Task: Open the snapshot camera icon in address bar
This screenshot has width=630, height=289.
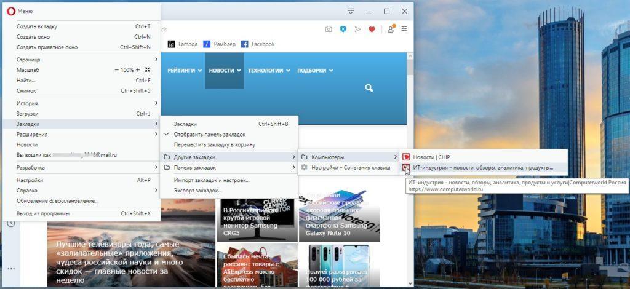Action: (329, 30)
